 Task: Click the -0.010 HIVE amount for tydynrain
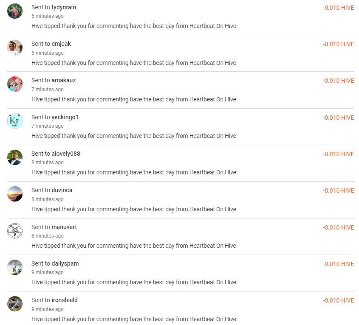tap(339, 7)
